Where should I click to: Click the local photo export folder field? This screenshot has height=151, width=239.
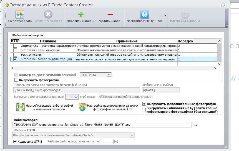point(77,90)
